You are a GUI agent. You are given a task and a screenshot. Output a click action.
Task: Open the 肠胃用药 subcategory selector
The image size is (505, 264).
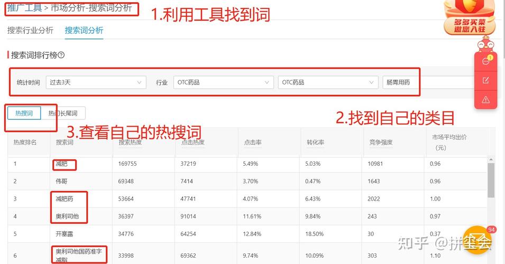tap(428, 82)
